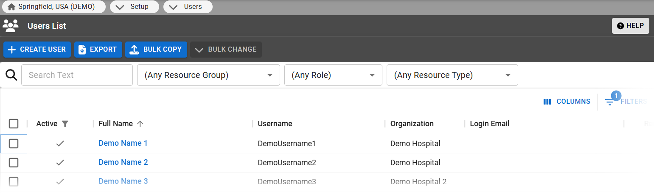Check the box for Demo Name 3
Viewport: 654px width, 194px height.
[14, 182]
